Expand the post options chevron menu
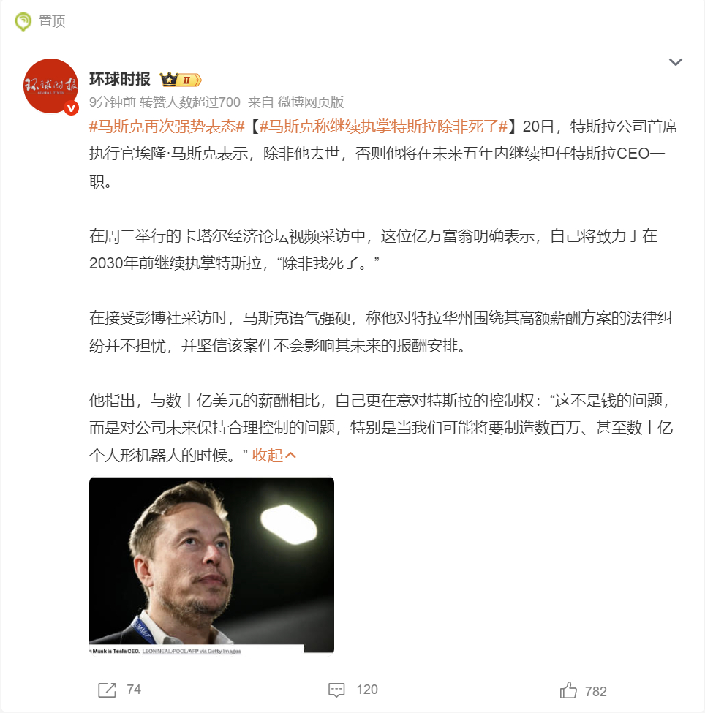Image resolution: width=705 pixels, height=713 pixels. pyautogui.click(x=676, y=62)
